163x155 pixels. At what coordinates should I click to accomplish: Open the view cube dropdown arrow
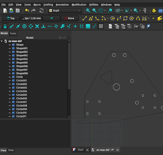tap(105, 11)
